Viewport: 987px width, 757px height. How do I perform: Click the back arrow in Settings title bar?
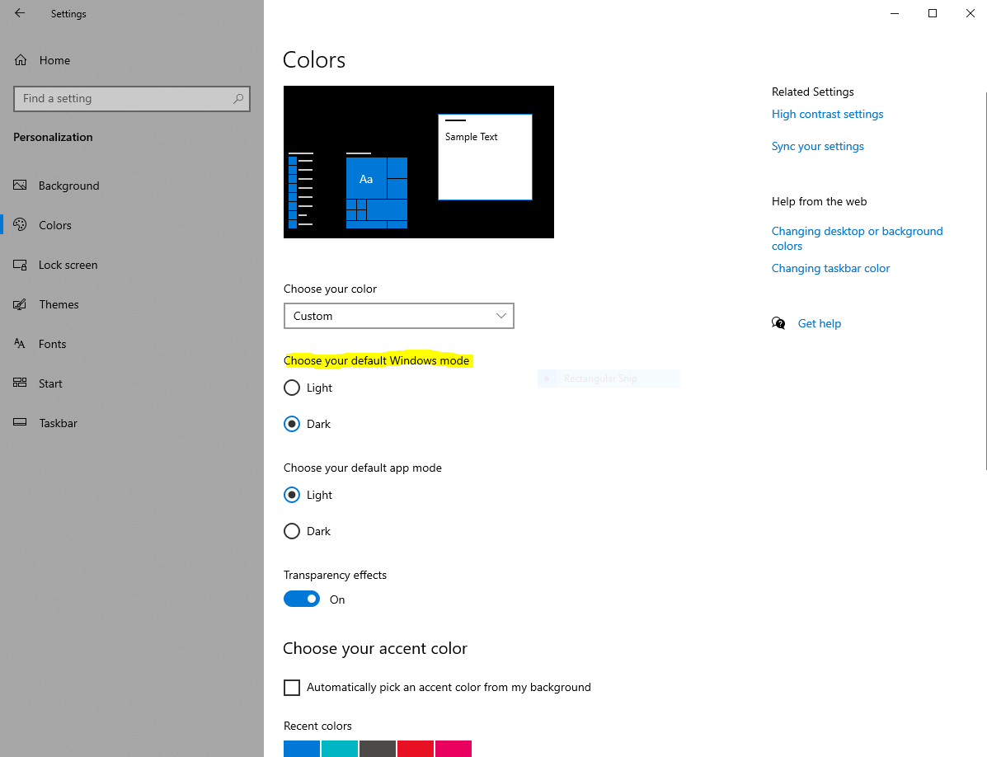point(20,12)
